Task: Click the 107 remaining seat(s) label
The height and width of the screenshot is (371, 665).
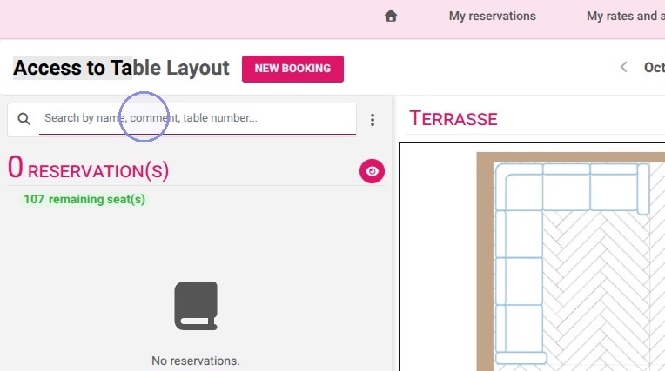Action: click(x=84, y=199)
